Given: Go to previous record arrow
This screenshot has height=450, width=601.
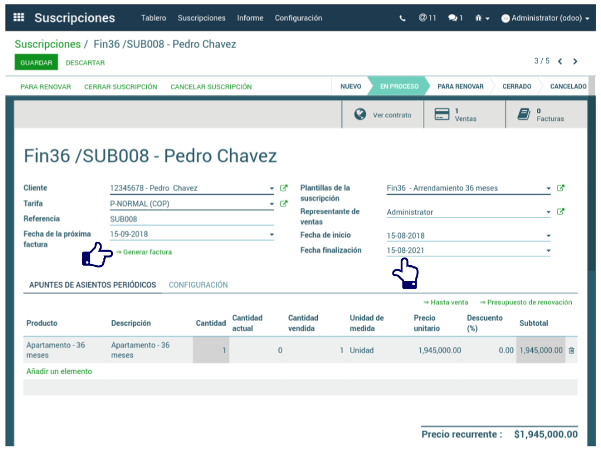Looking at the screenshot, I should [560, 61].
